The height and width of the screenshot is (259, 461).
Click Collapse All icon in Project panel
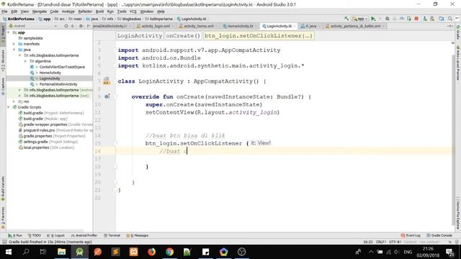coord(73,26)
